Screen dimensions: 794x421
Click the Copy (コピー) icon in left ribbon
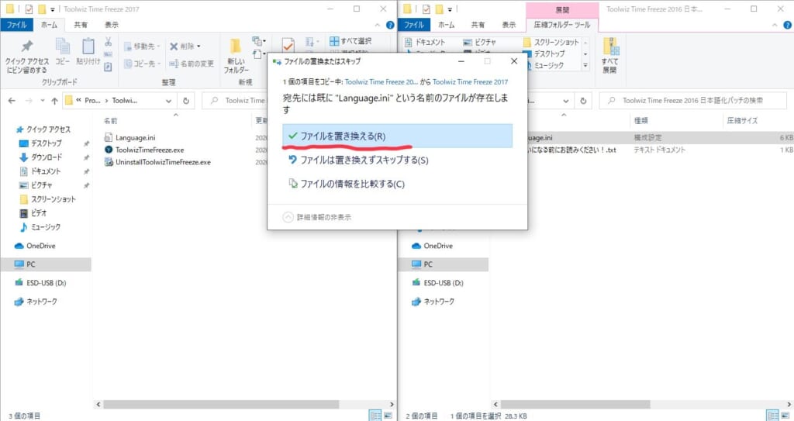pos(63,51)
